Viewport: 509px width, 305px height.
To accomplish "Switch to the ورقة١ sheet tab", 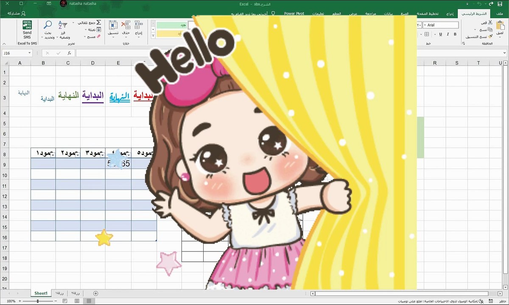I will (x=59, y=293).
